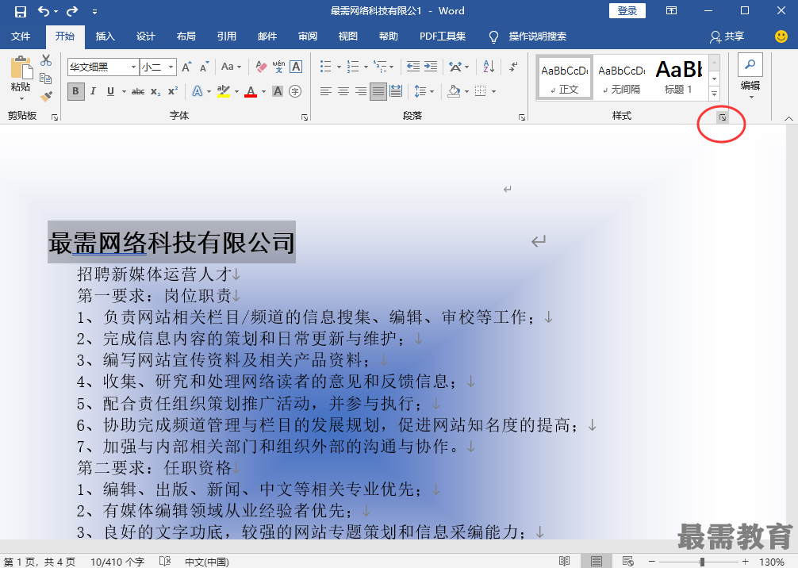Switch to Read Mode view in status bar
This screenshot has height=568, width=798.
565,562
